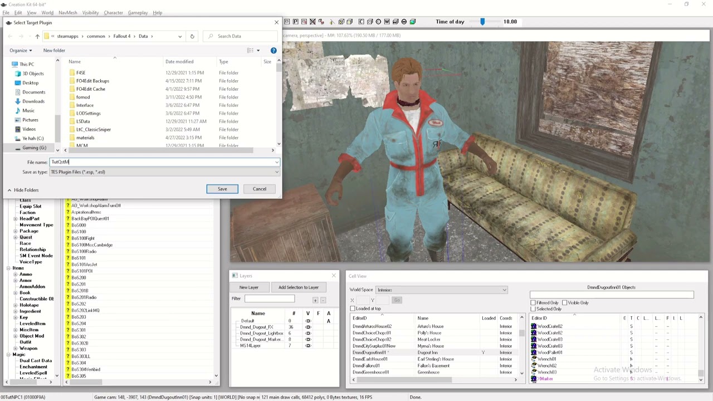Screen dimensions: 713x401
Task: Click the File name input field
Action: (x=162, y=162)
